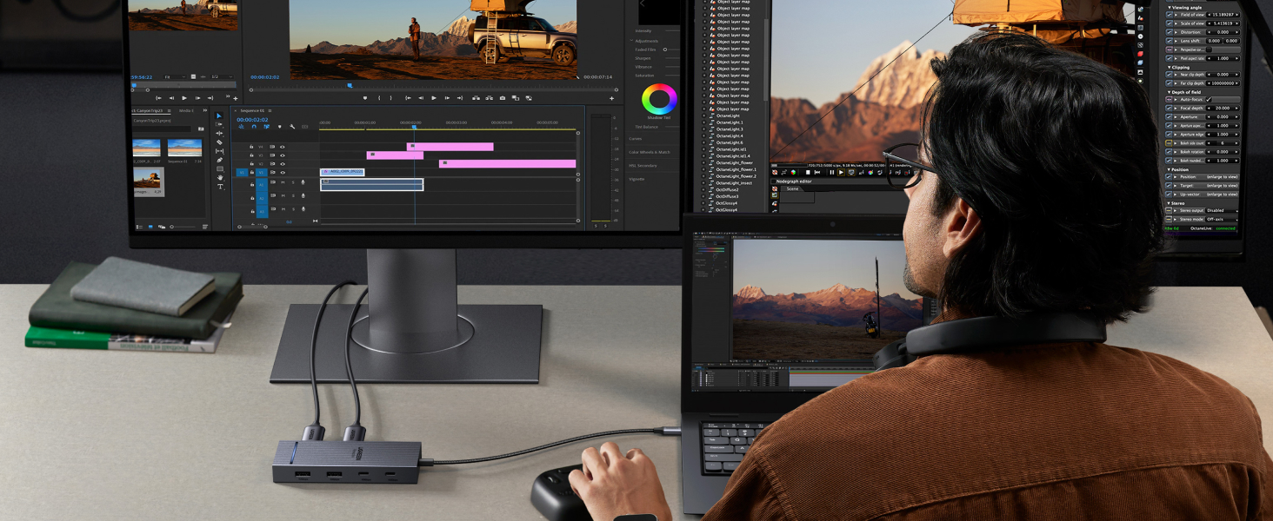
Task: Play the sequence in the program monitor
Action: tap(433, 98)
